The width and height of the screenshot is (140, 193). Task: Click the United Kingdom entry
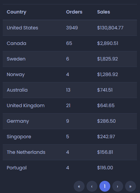point(26,105)
